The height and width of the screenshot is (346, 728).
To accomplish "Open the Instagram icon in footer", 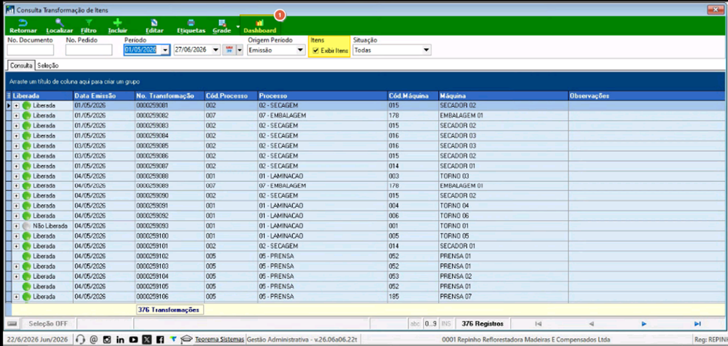I will pyautogui.click(x=107, y=340).
